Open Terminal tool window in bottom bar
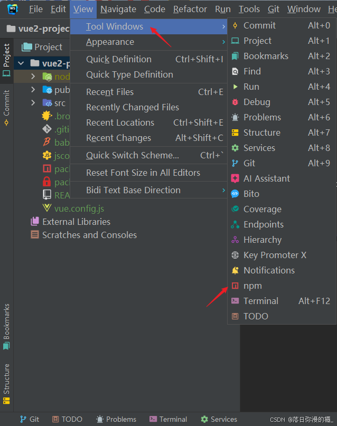The width and height of the screenshot is (337, 426). [x=168, y=419]
